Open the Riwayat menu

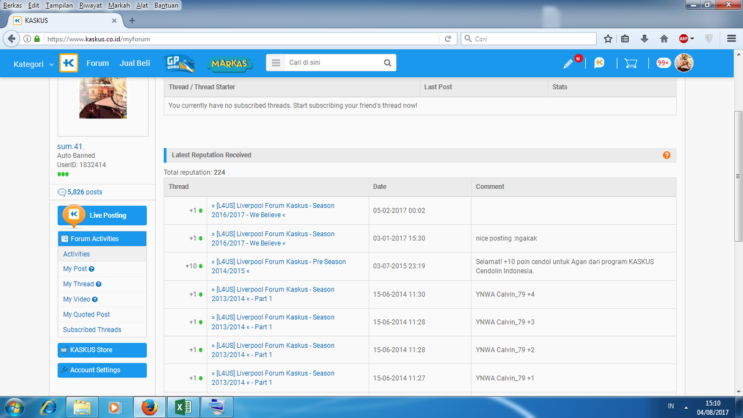tap(90, 5)
